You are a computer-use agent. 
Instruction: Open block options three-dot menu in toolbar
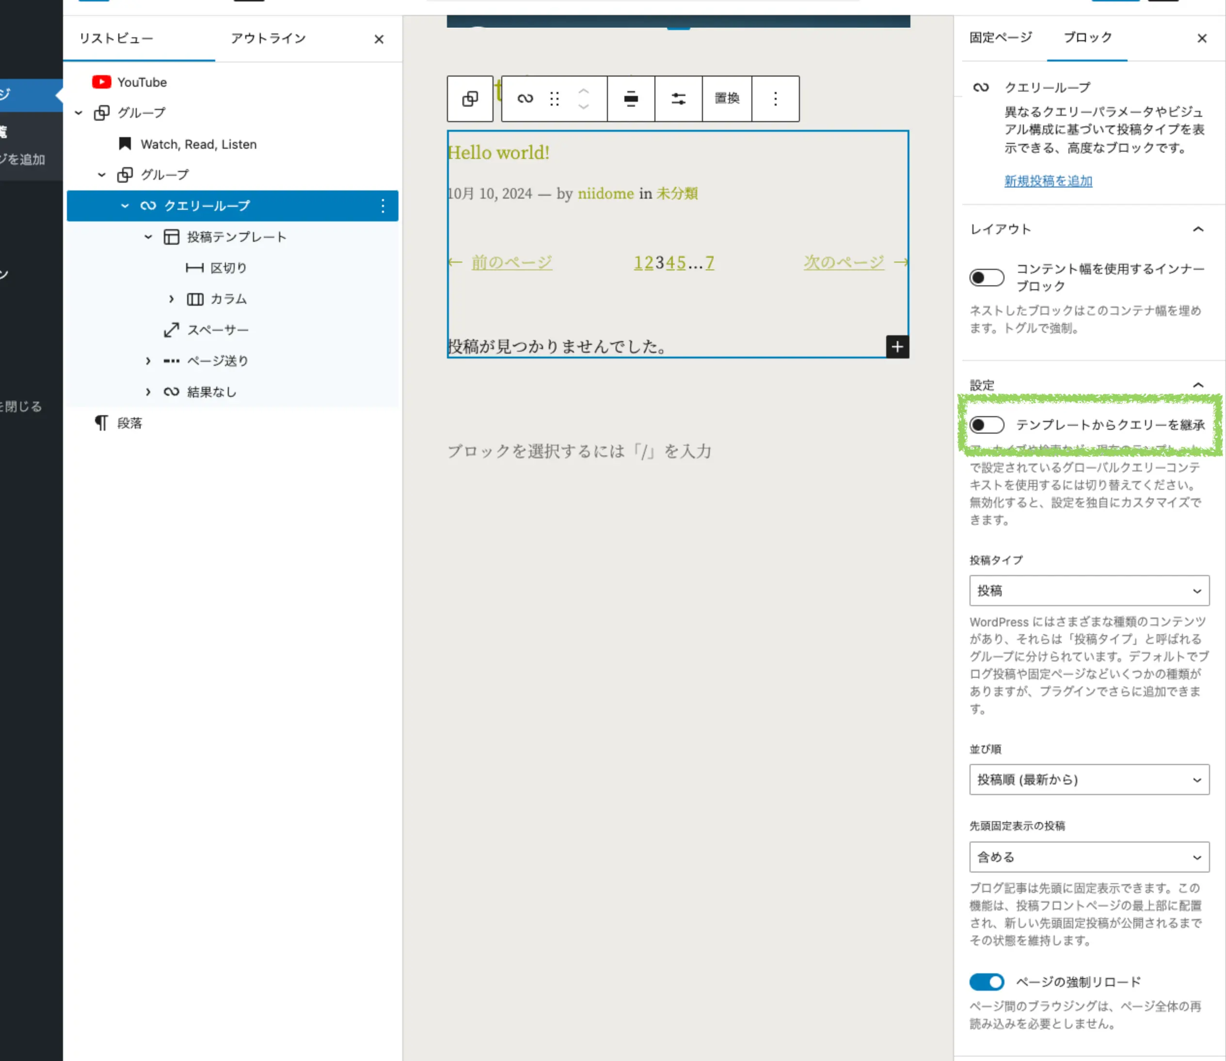click(775, 99)
